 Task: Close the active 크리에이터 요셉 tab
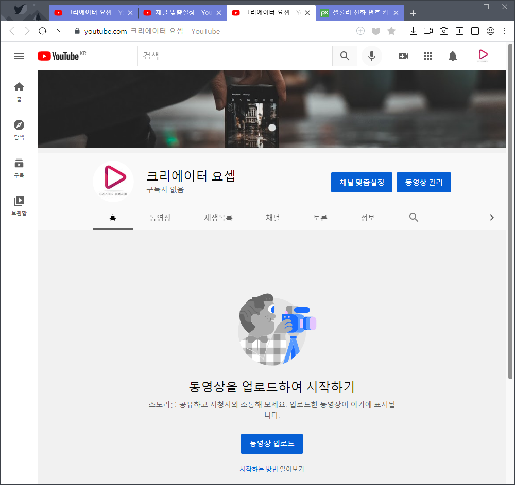(x=307, y=13)
